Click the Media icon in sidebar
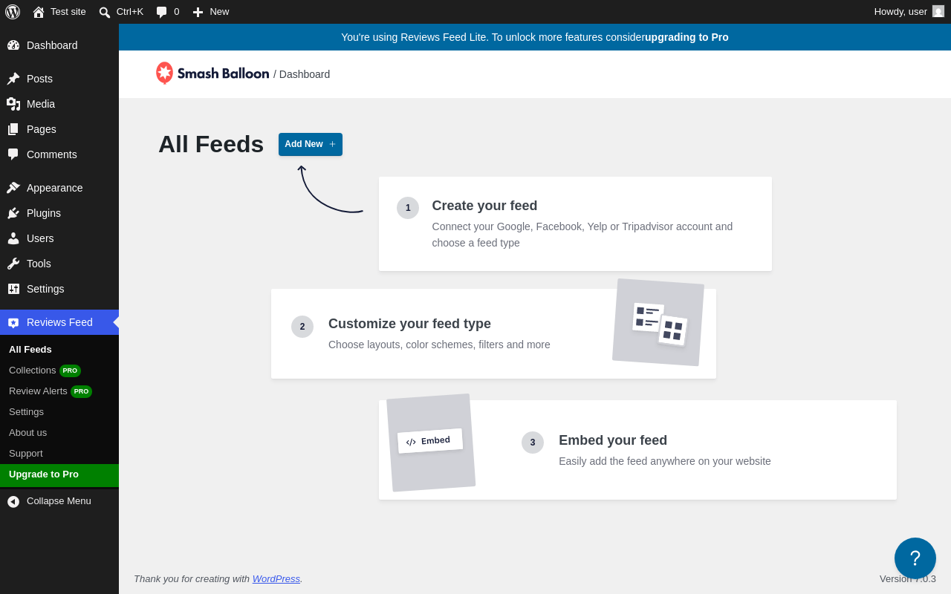Screen dimensions: 951x594 (13, 104)
